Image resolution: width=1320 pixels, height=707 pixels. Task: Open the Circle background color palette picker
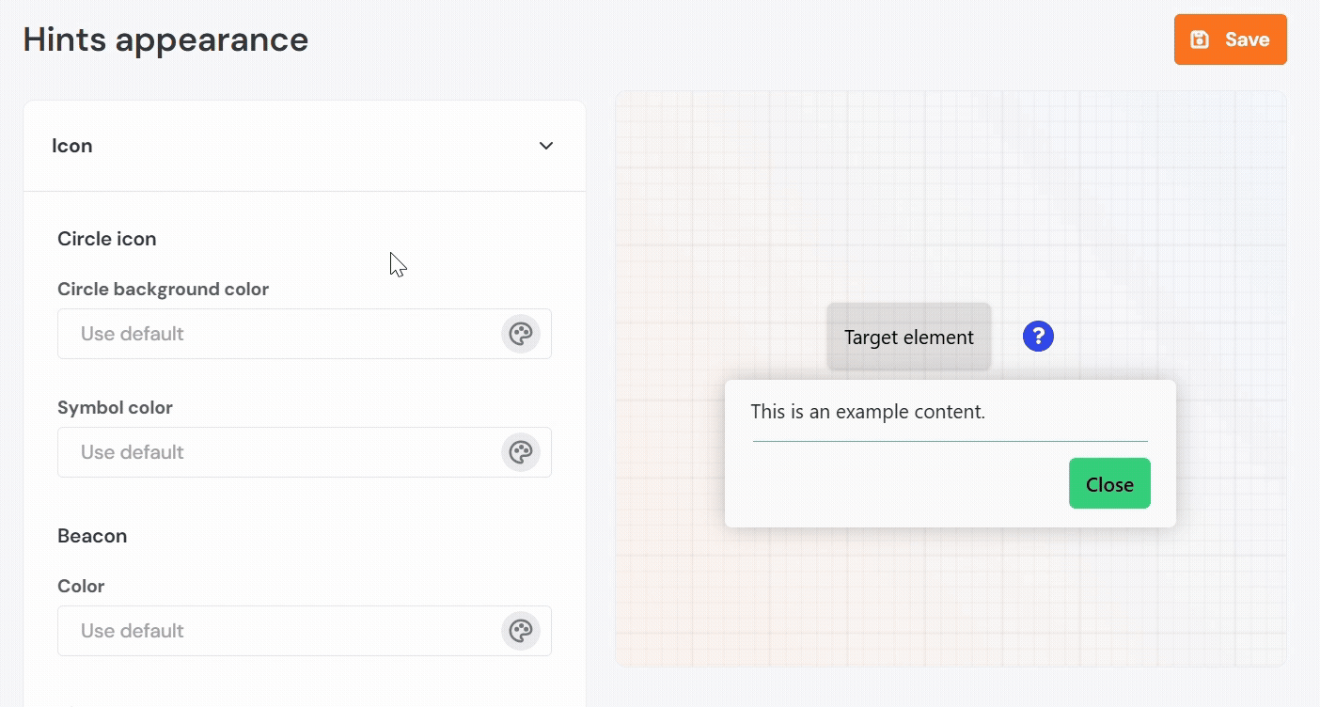point(520,334)
